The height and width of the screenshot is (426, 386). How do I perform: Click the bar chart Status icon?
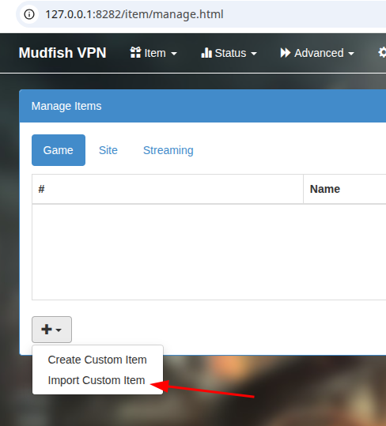(206, 53)
